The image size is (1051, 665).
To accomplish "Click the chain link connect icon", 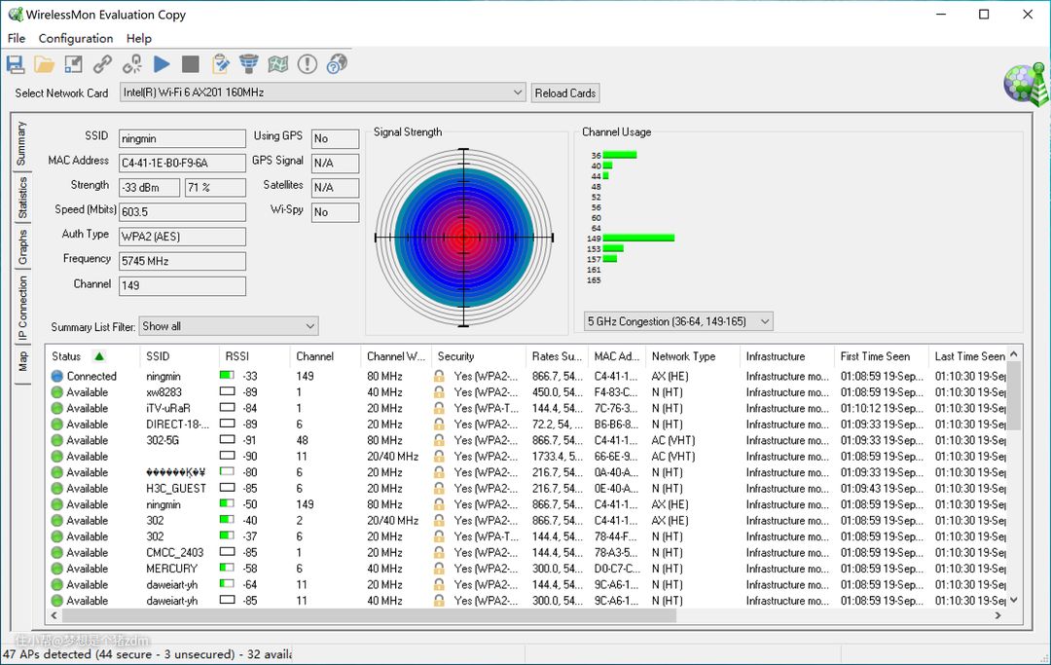I will tap(102, 64).
